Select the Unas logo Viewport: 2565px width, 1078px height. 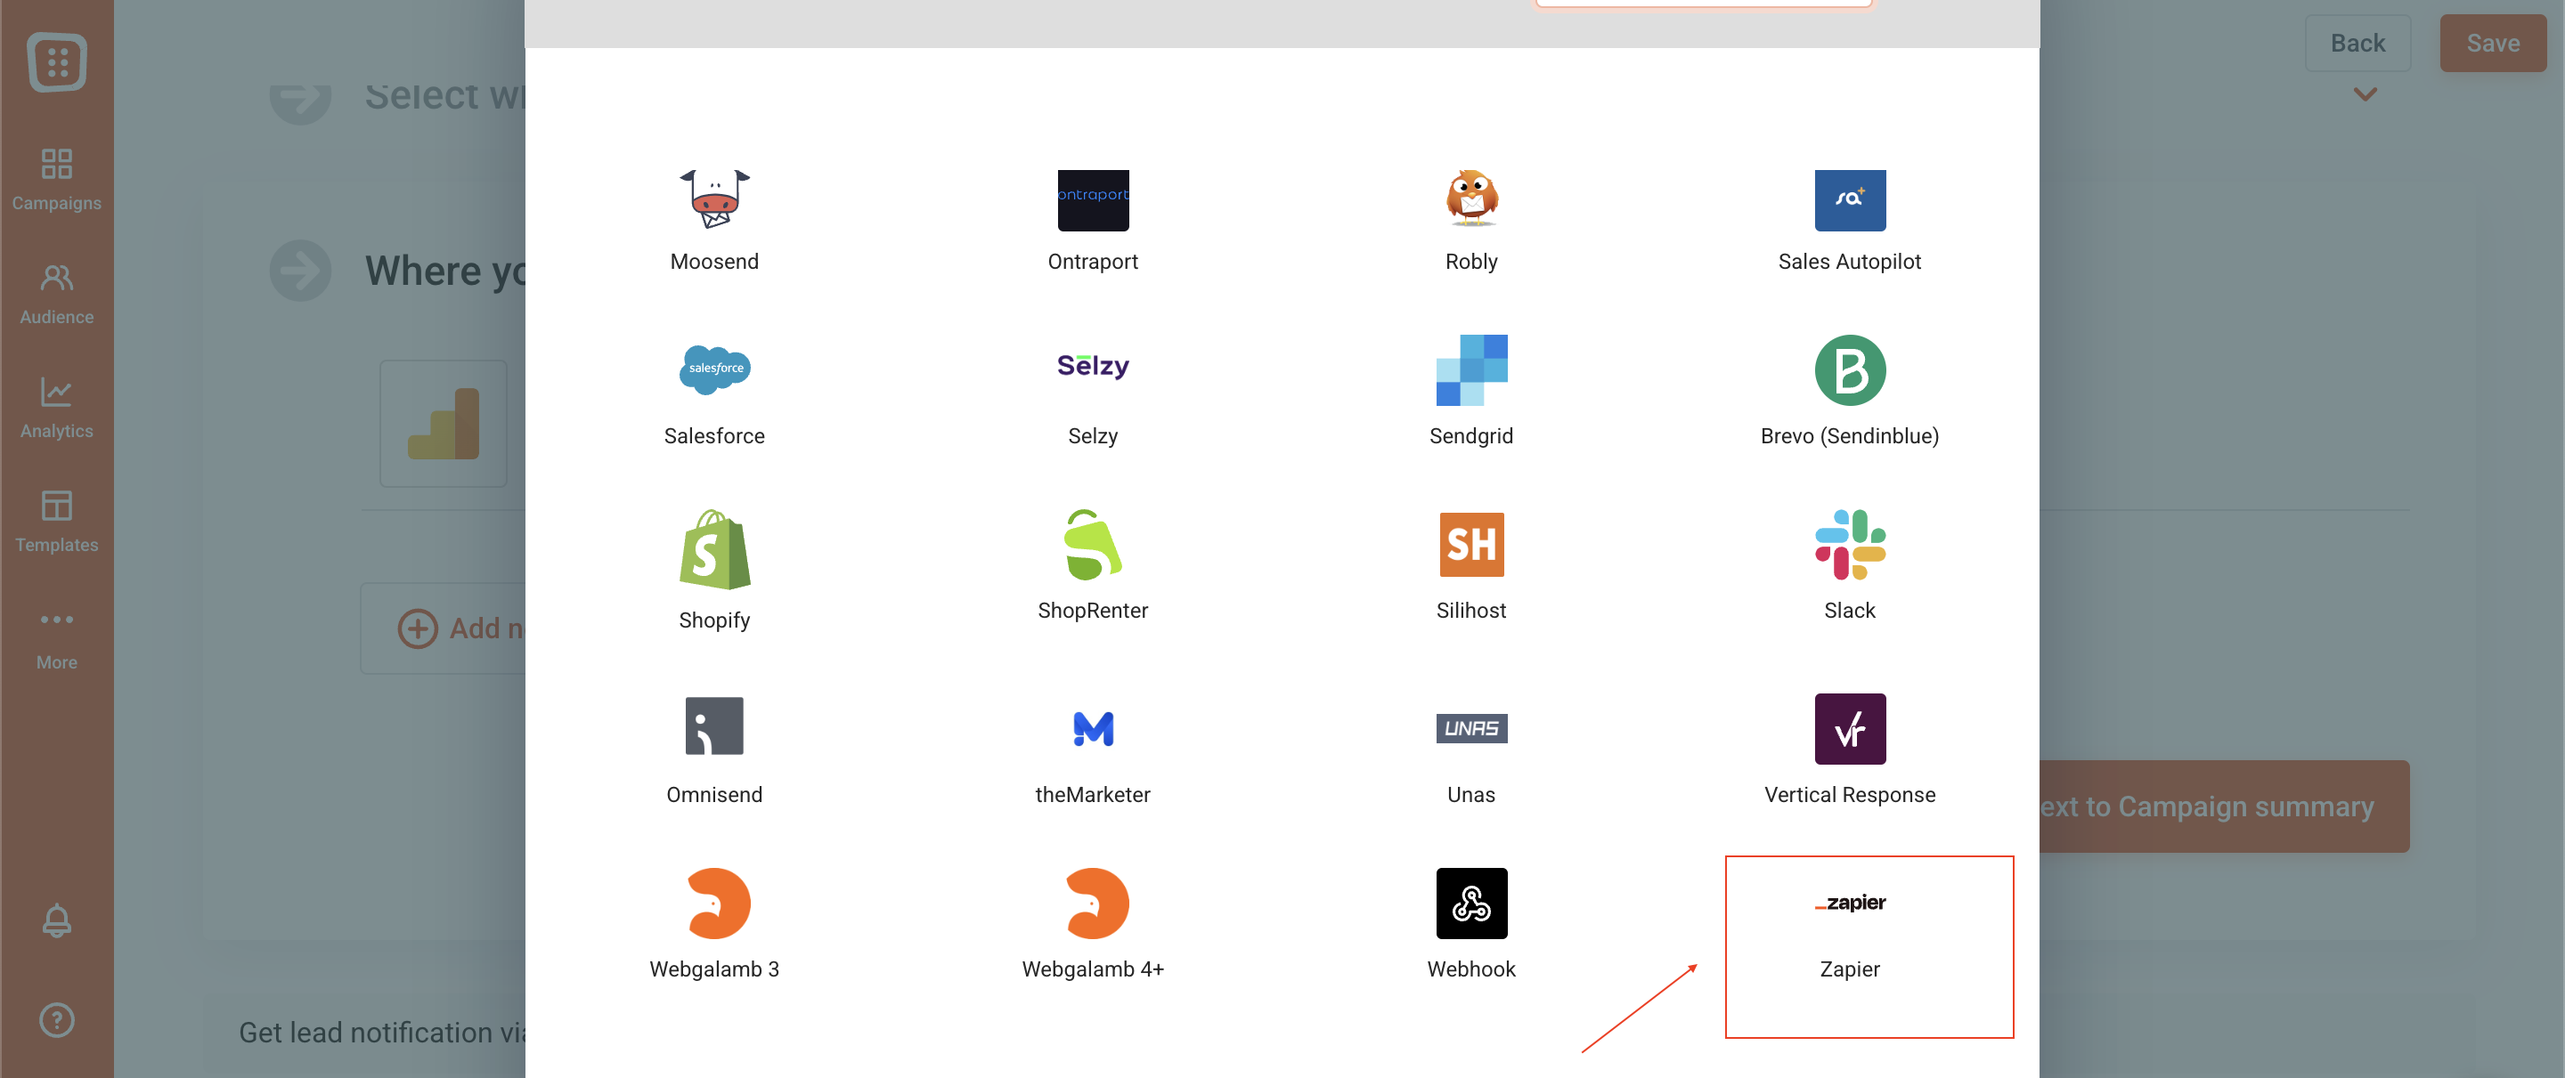[1470, 729]
